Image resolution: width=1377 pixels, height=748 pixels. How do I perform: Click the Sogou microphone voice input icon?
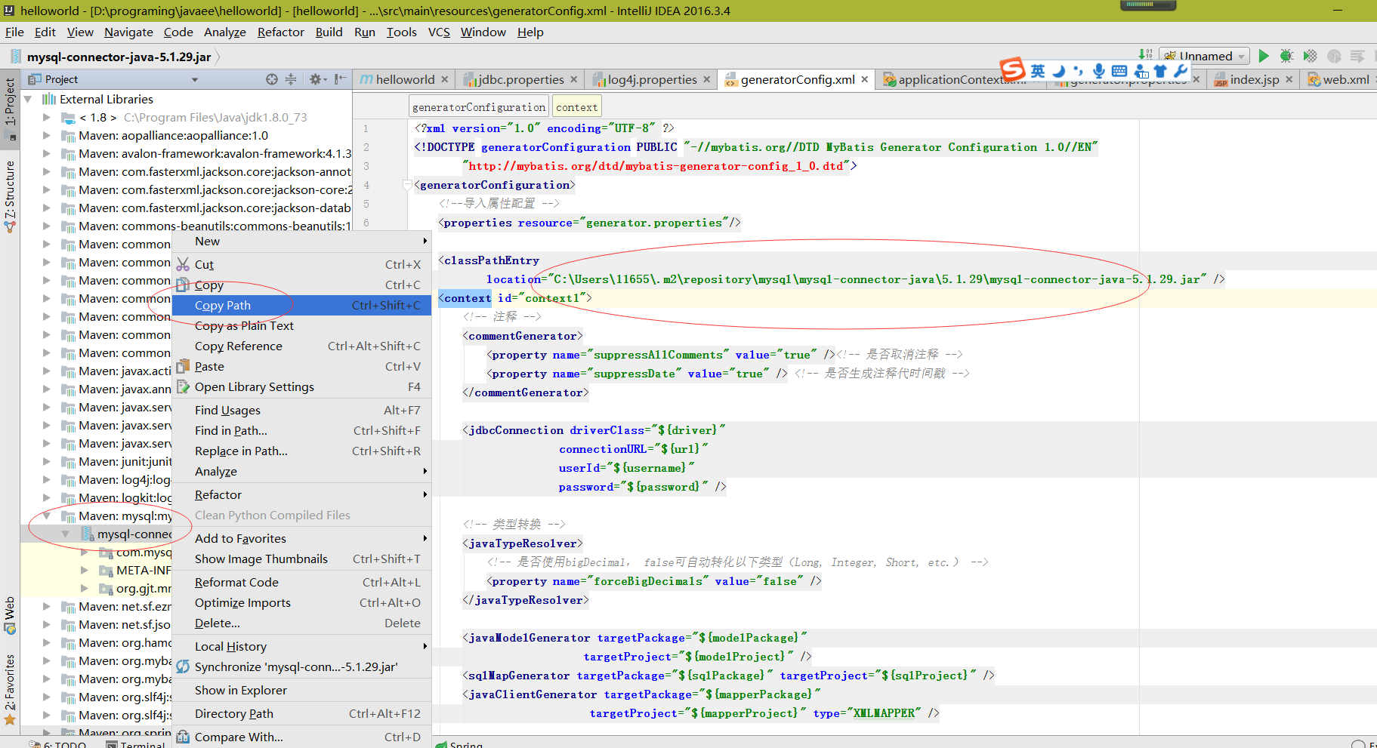[1099, 71]
